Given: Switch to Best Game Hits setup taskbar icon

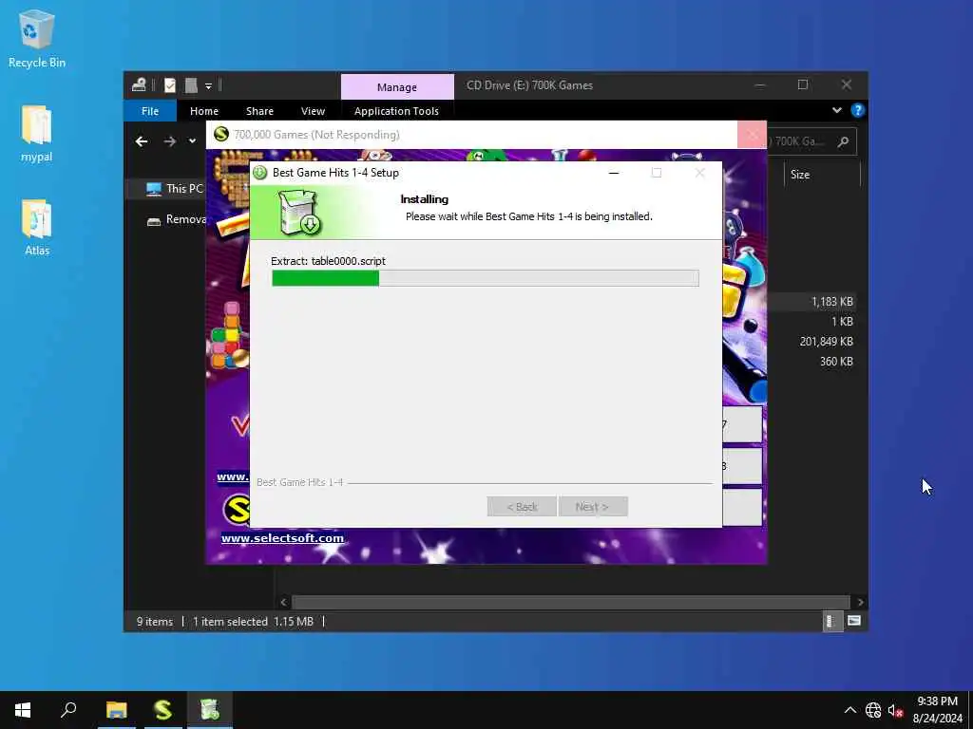Looking at the screenshot, I should [210, 710].
